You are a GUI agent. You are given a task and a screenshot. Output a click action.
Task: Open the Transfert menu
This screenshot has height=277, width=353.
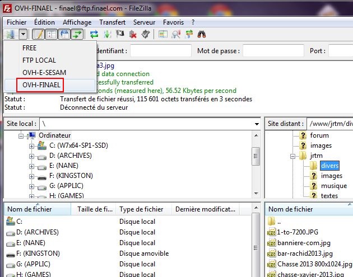(x=112, y=22)
